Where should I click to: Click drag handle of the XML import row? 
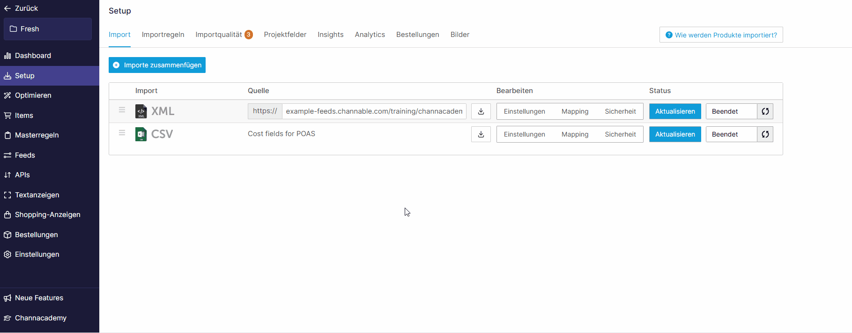click(x=122, y=110)
